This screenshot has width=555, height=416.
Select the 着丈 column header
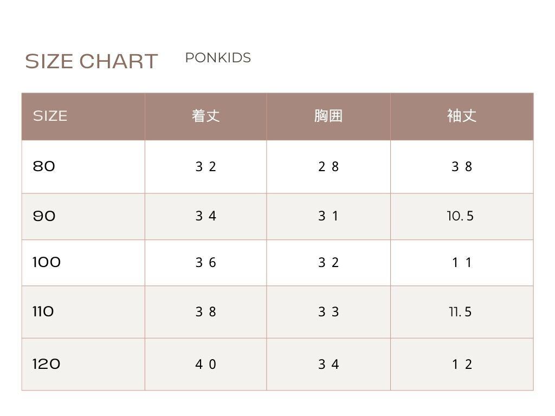point(205,116)
